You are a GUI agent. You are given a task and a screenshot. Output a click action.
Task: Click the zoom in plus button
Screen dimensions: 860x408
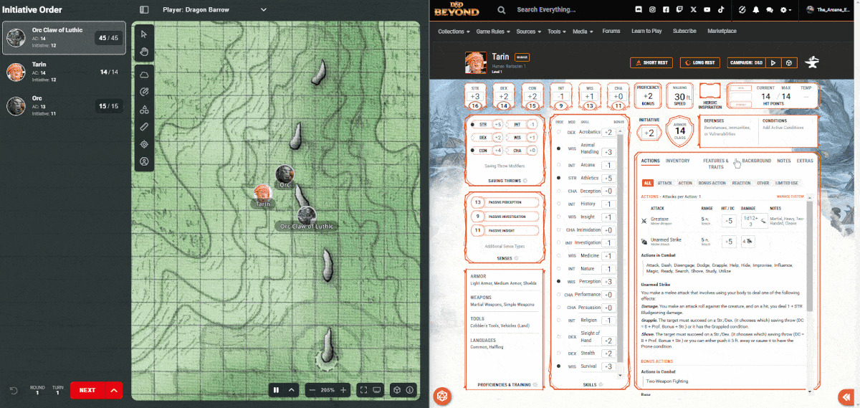point(343,390)
